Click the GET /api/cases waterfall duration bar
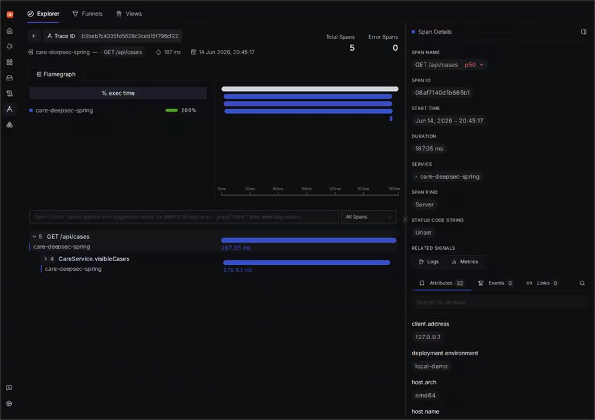The height and width of the screenshot is (420, 595). pos(308,240)
